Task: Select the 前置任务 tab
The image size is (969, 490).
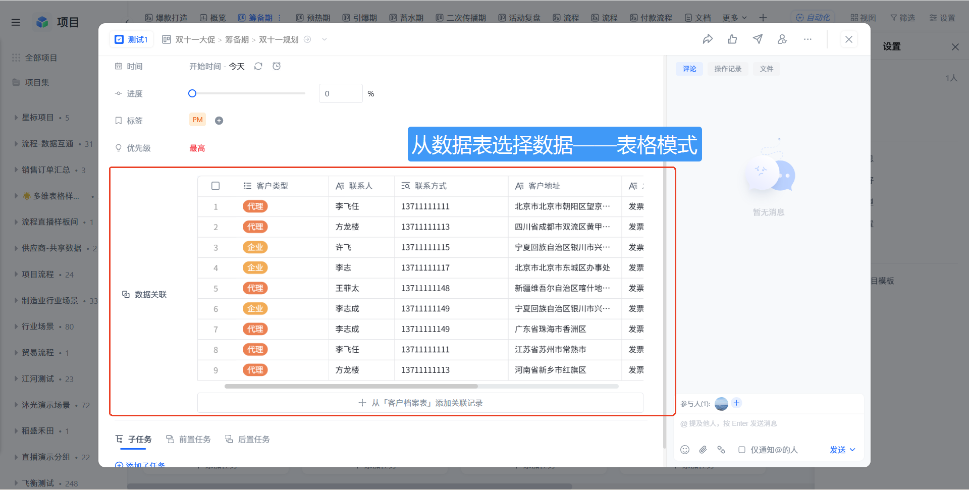Action: [188, 439]
